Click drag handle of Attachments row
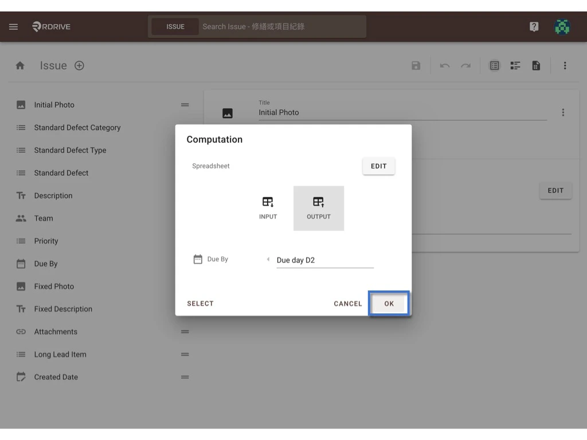Screen dimensions: 587x440 [185, 332]
